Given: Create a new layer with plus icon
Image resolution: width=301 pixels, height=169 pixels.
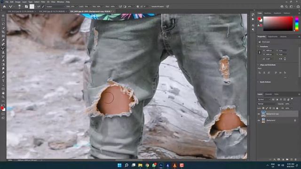Looking at the screenshot, I should tap(291, 160).
